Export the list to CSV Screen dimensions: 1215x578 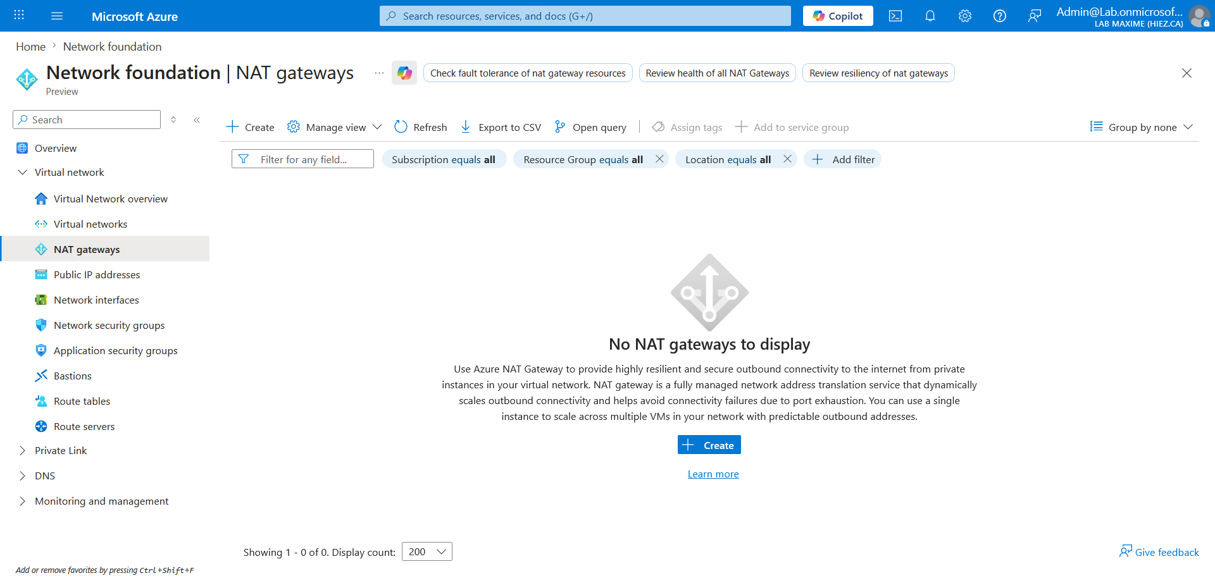pos(501,127)
